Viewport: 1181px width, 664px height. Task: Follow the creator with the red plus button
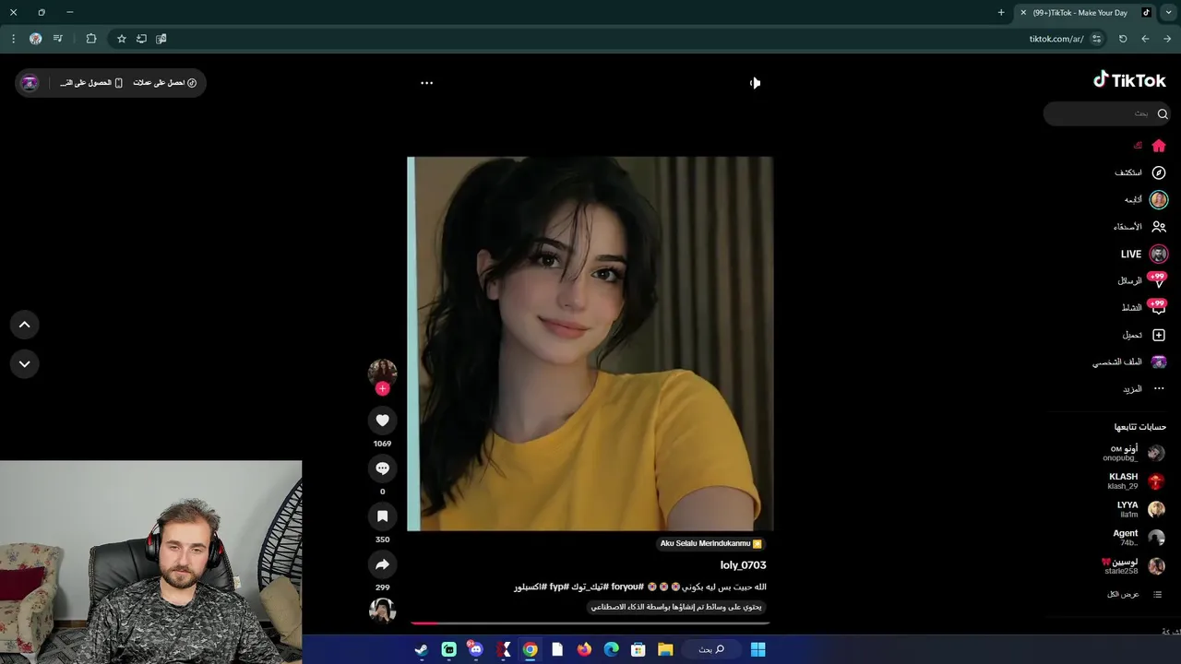(x=382, y=388)
